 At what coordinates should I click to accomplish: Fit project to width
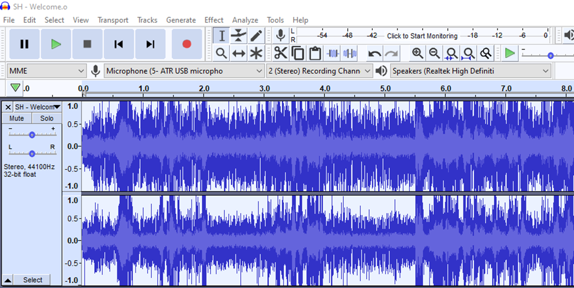point(469,53)
